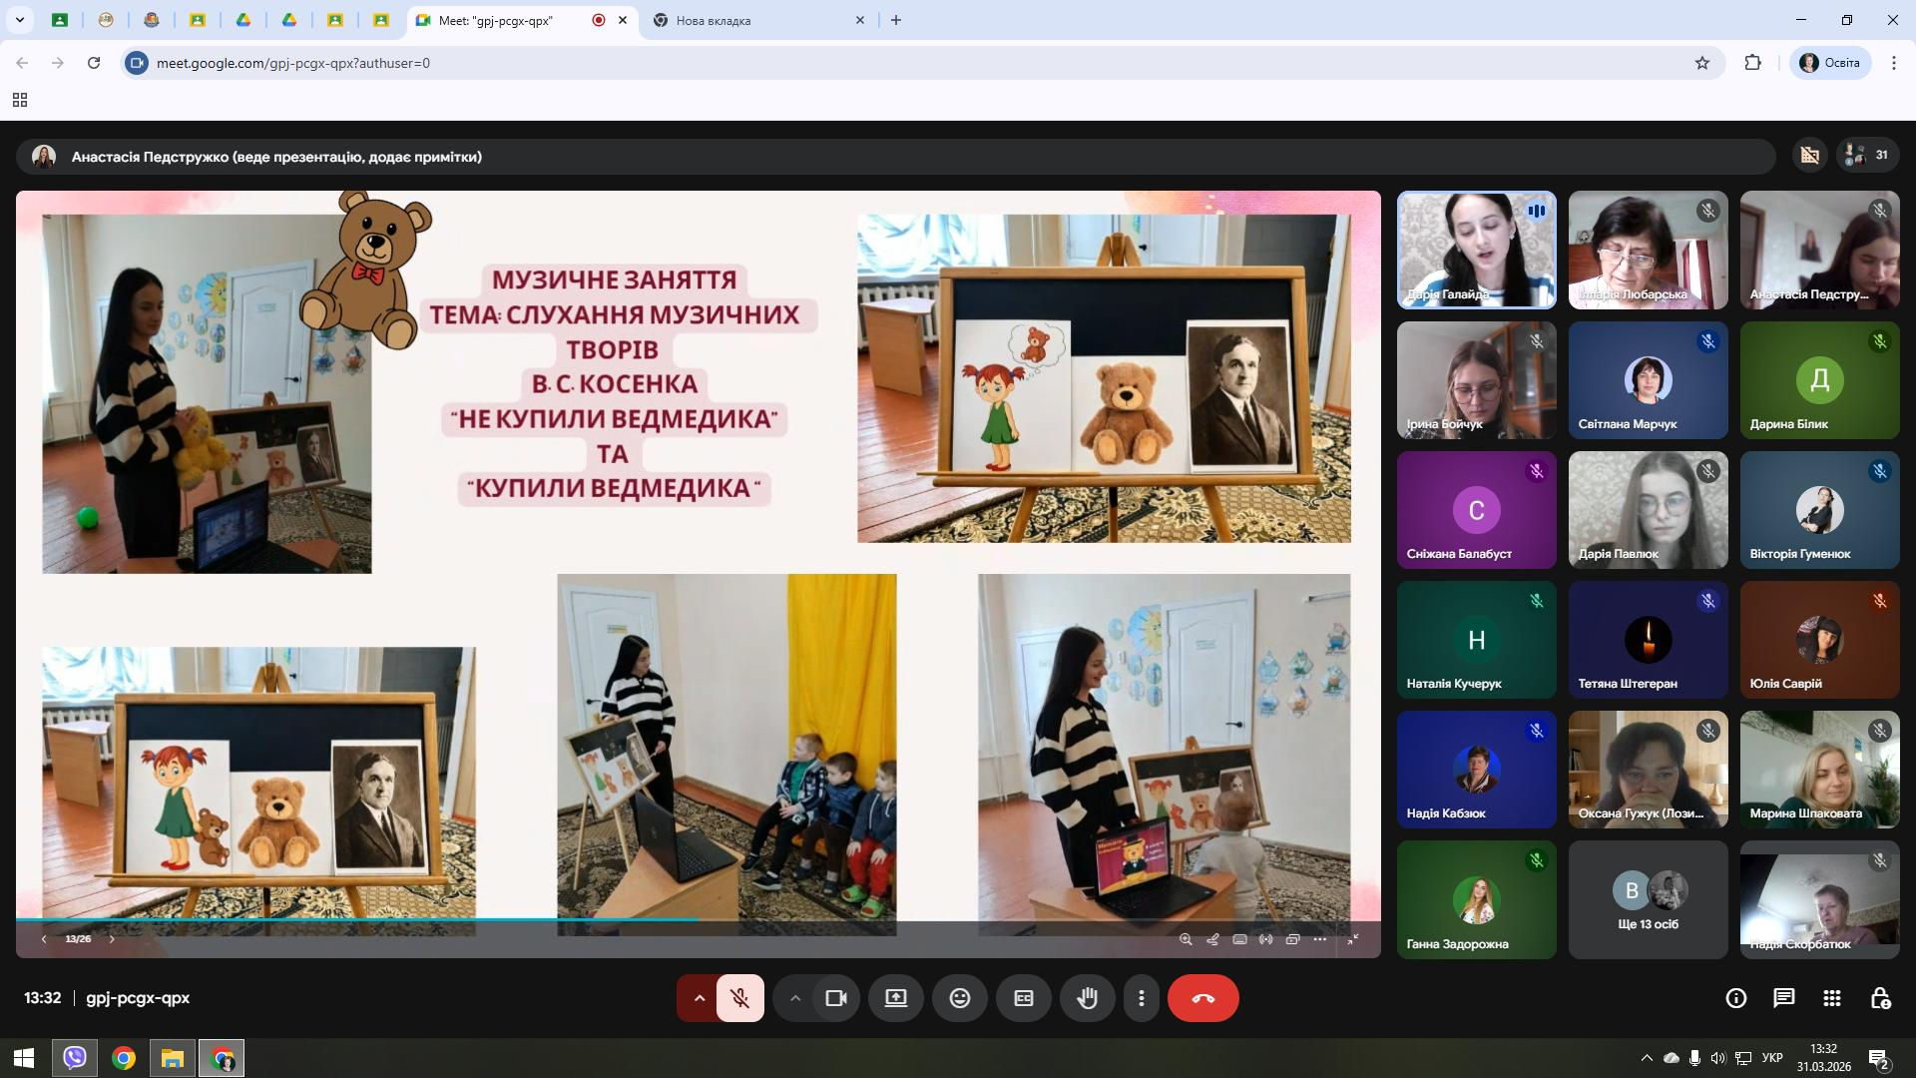Unmute the microphone in the call bar

pyautogui.click(x=739, y=998)
